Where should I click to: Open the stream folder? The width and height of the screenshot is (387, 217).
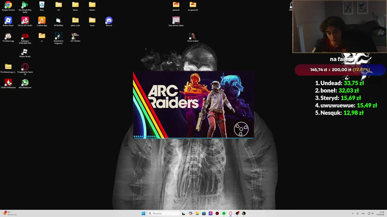92,6
